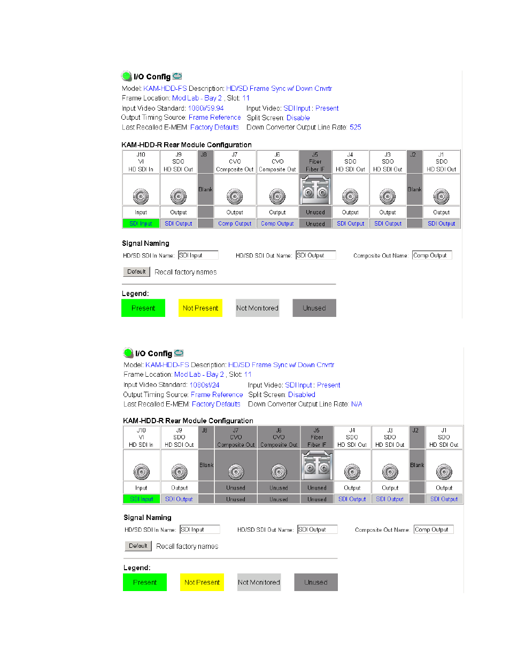510x660 pixels.
Task: Click J10 BNC connector in upper rear module
Action: click(x=141, y=197)
